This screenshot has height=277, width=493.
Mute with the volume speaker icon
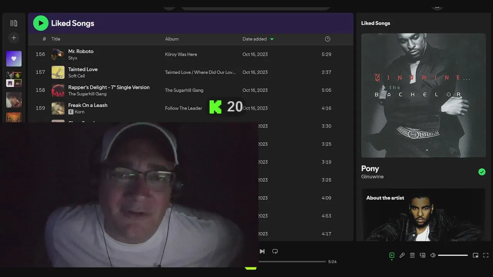(x=433, y=255)
